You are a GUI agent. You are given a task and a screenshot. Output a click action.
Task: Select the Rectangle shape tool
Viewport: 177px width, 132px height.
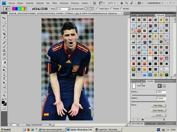4,87
